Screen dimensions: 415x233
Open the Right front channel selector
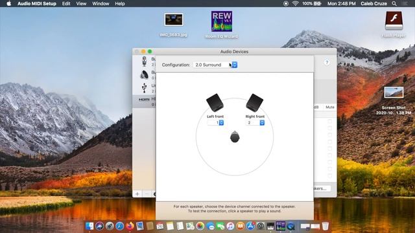(255, 122)
